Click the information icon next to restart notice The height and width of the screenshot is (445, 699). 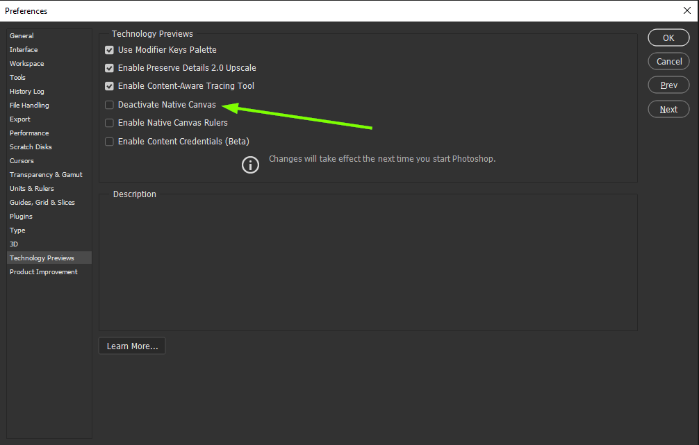[x=250, y=165]
